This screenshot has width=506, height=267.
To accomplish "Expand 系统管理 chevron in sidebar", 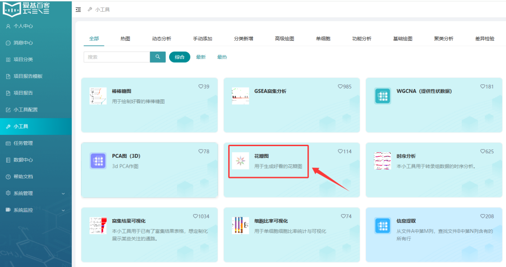I will 63,193.
